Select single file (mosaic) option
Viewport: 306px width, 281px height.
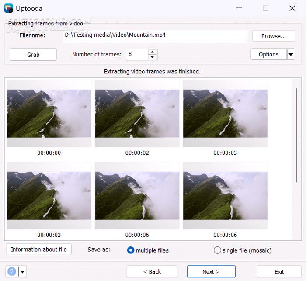217,250
